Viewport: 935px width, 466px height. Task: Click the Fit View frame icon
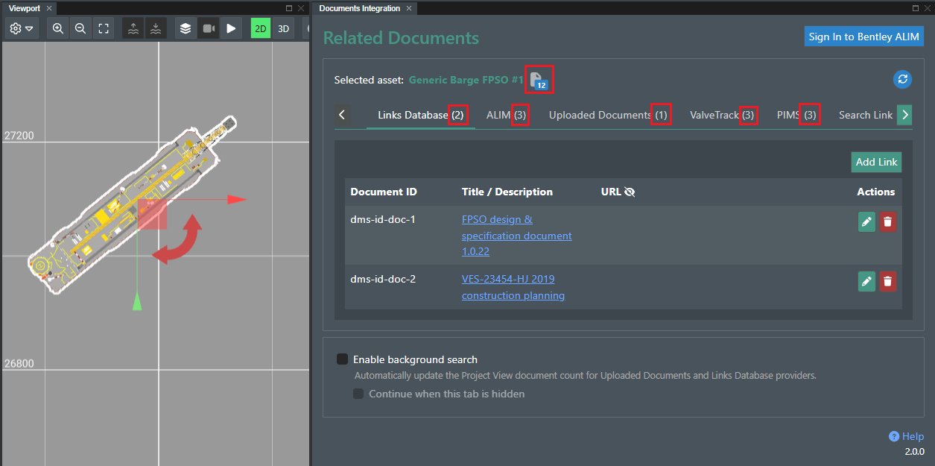(104, 28)
